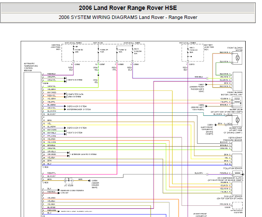Click the 'INTERIOR LIGHTS SYSTEM' reference label
The height and width of the screenshot is (217, 262).
84,154
